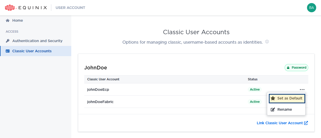Choose Rename from the context menu

coord(285,109)
